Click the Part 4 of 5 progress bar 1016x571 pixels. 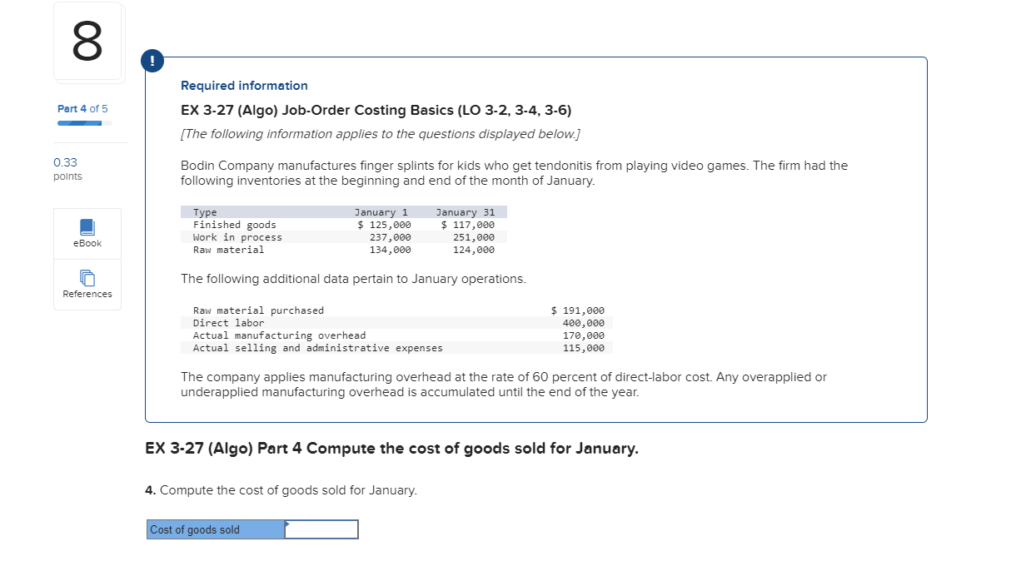tap(81, 122)
